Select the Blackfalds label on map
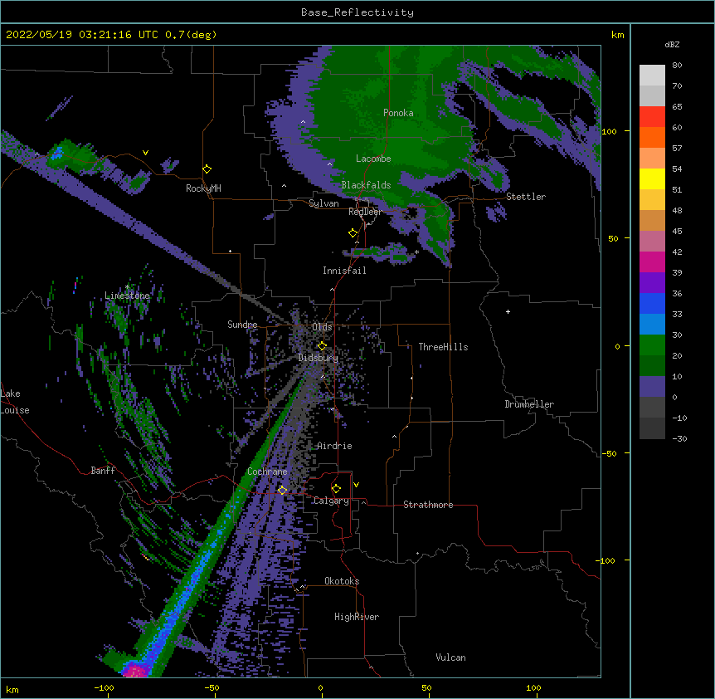 pyautogui.click(x=366, y=185)
